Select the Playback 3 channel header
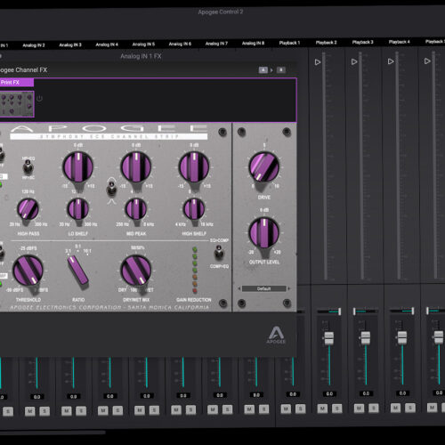This screenshot has height=445, width=445. point(362,42)
